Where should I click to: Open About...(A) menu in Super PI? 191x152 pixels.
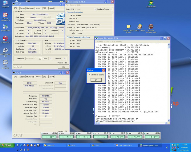pyautogui.click(x=110, y=42)
